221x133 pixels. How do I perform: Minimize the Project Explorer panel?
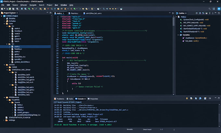click(x=47, y=13)
